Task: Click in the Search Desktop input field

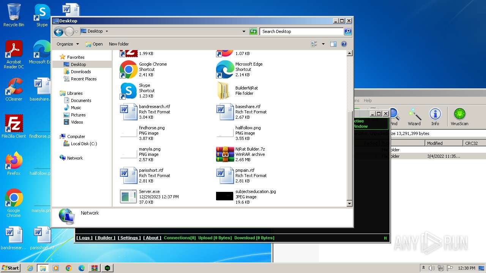Action: click(302, 31)
